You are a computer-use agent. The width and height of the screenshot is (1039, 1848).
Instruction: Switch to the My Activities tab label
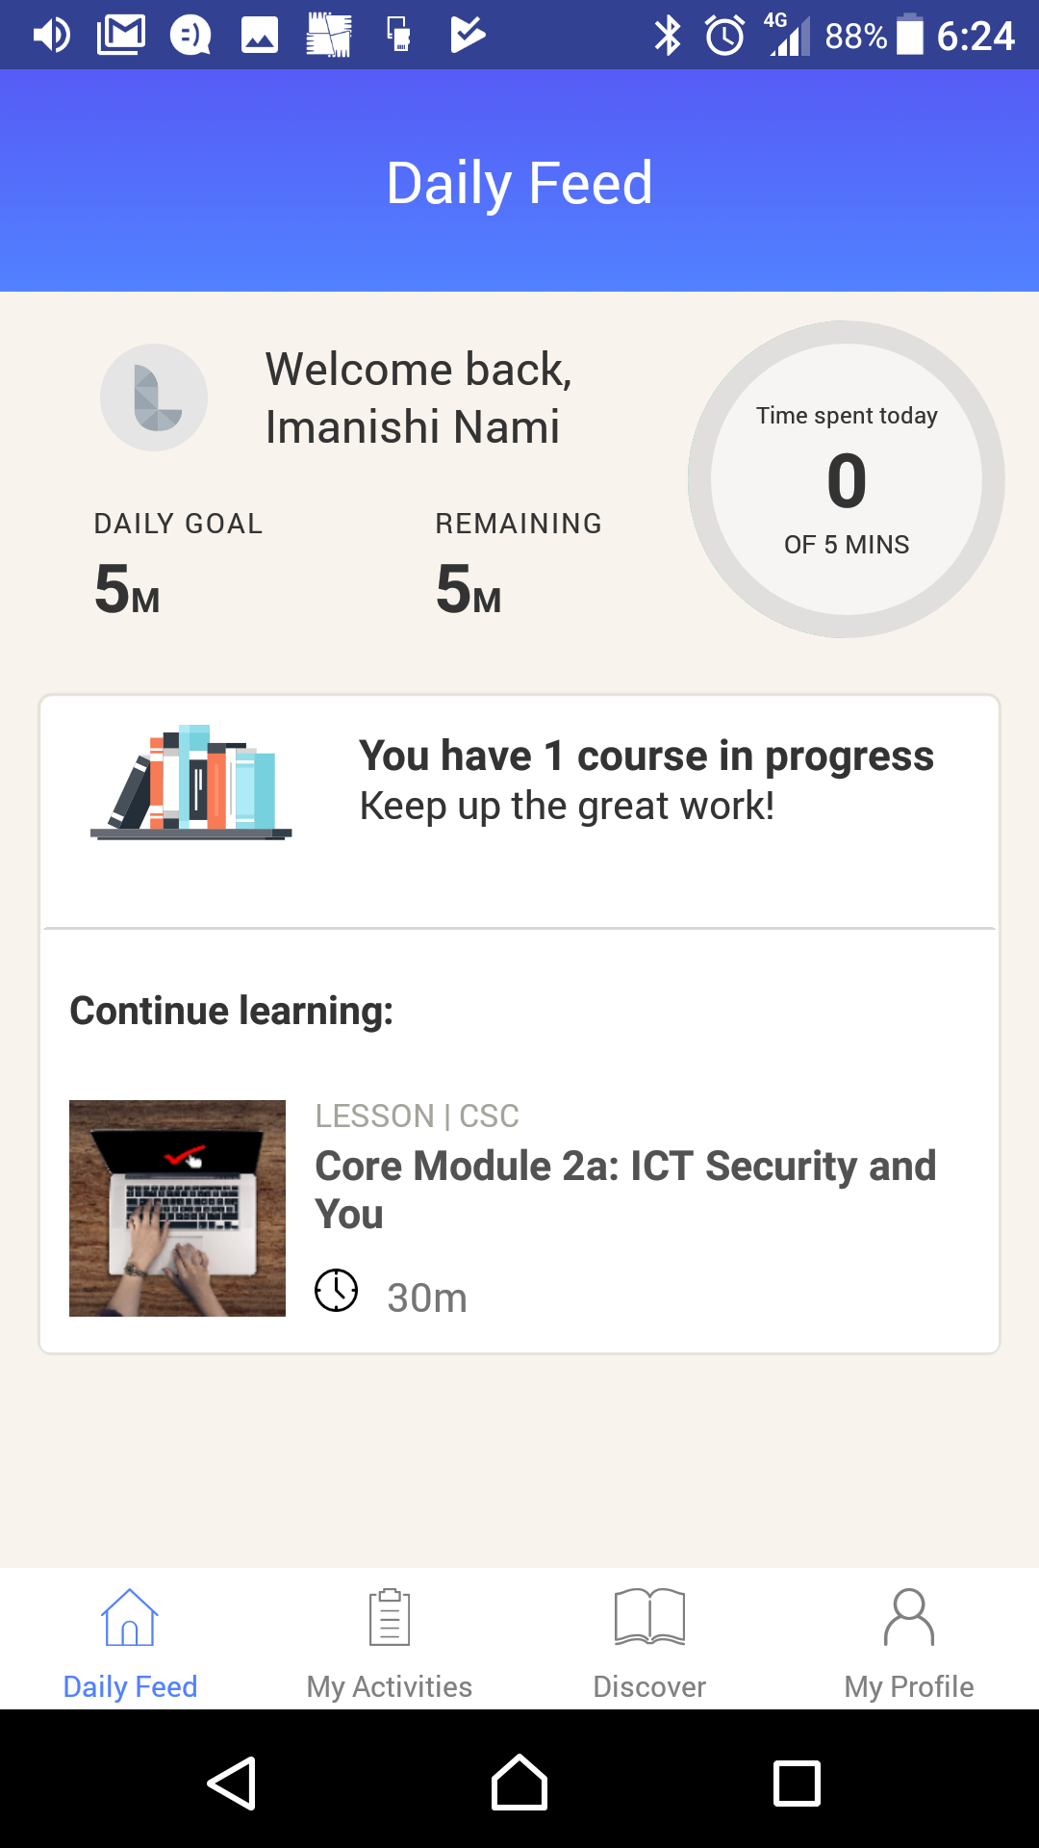coord(390,1686)
